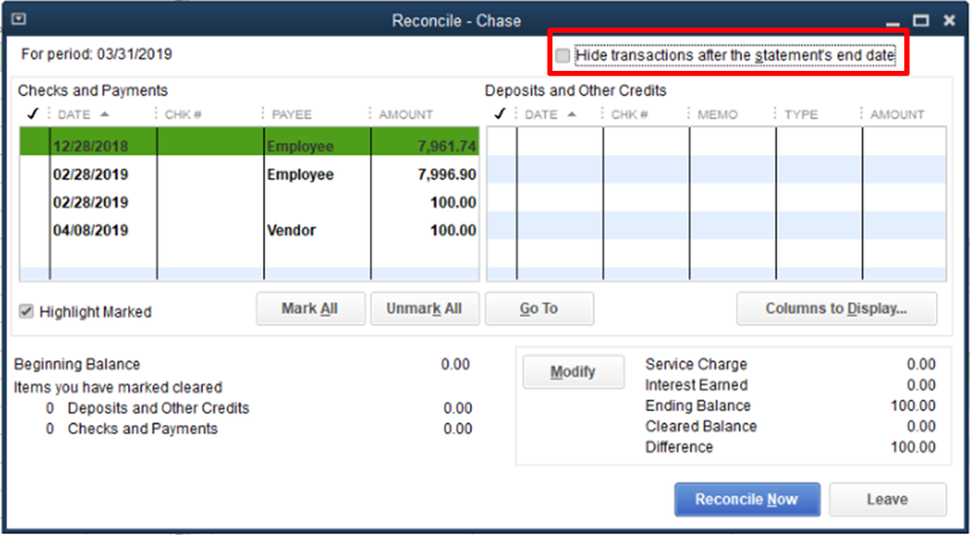Click the PAYEE column header
970x535 pixels.
tap(291, 115)
